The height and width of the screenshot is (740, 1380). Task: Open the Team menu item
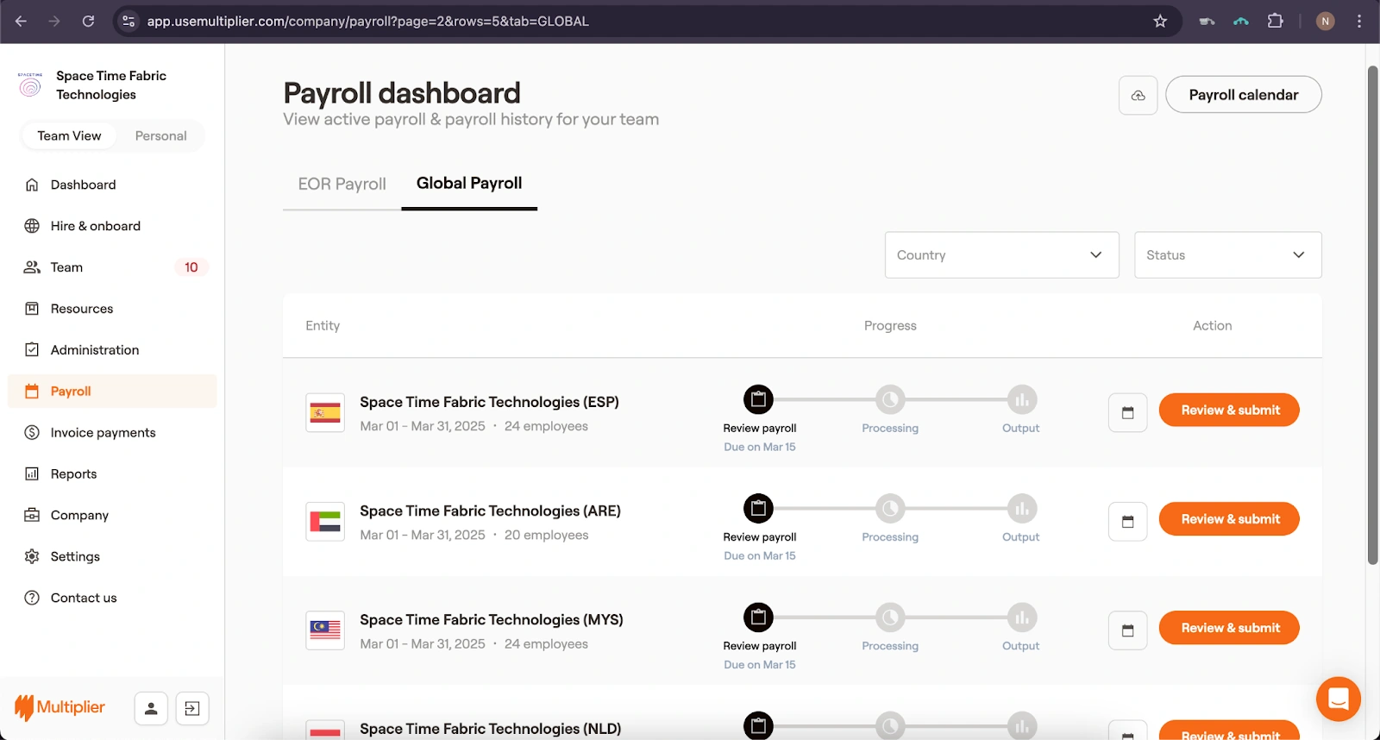112,267
